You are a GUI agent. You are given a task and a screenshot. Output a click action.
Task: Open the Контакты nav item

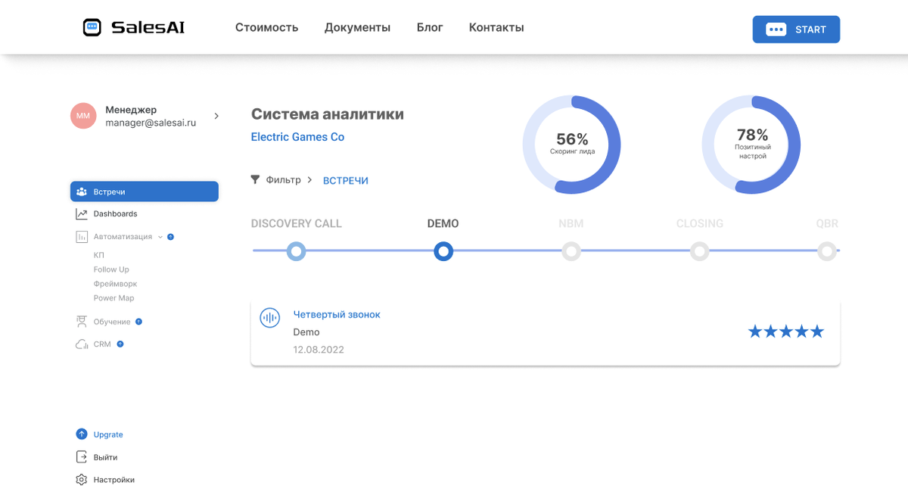(x=496, y=27)
